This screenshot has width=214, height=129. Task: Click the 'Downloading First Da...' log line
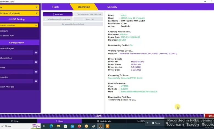click(119, 97)
